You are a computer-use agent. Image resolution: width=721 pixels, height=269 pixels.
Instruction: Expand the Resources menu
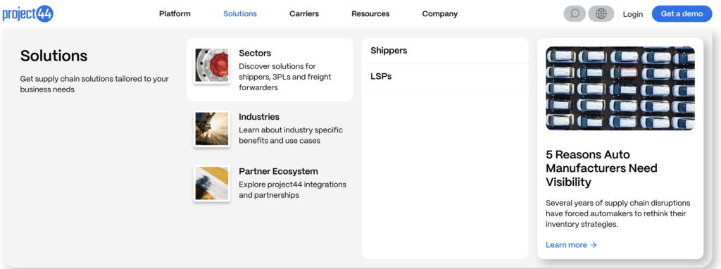click(x=370, y=14)
